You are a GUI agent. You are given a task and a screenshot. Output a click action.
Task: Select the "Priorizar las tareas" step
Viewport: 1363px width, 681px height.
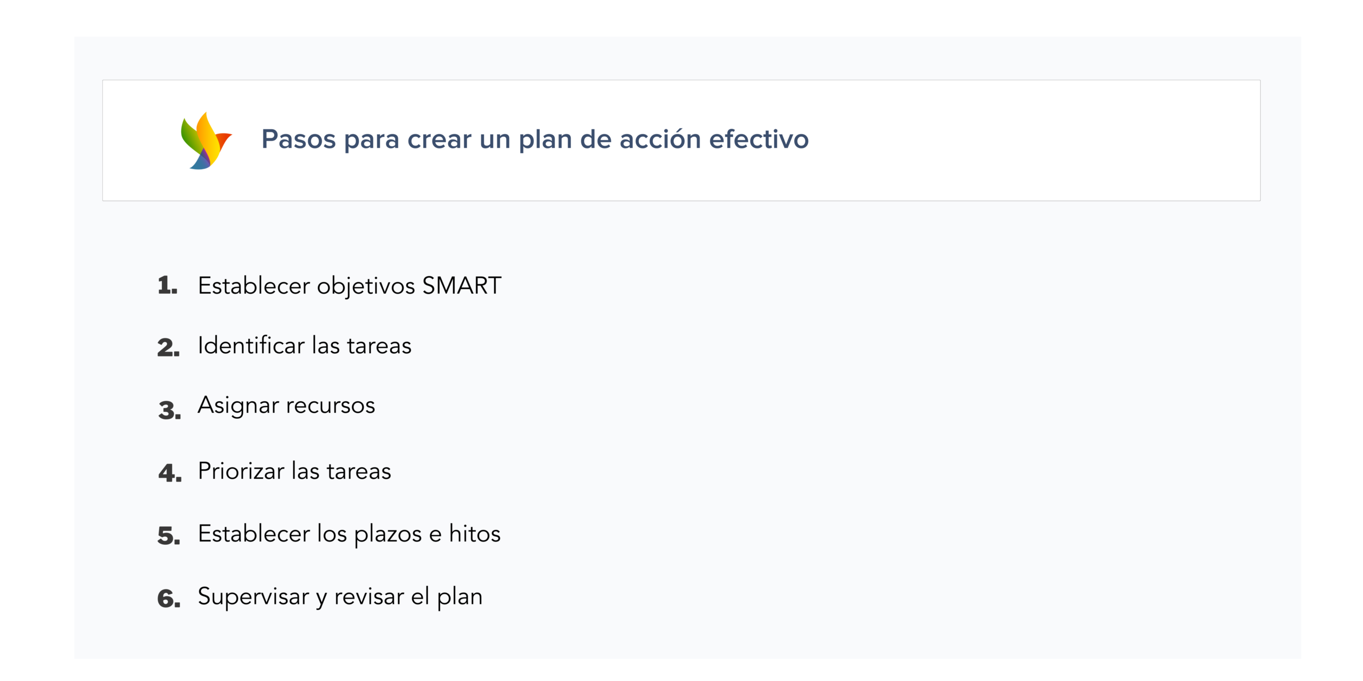coord(294,471)
